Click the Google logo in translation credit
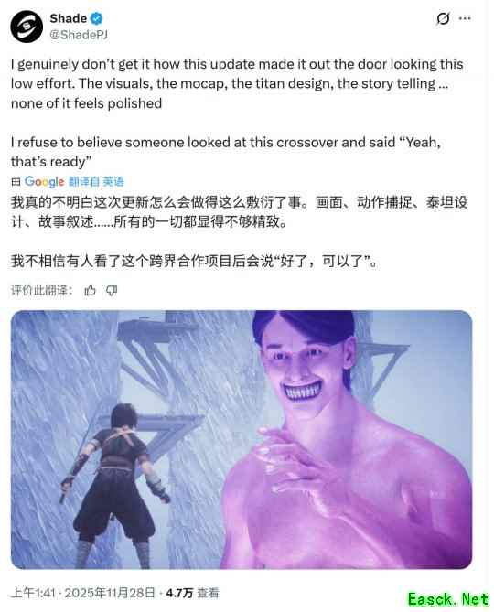494x612 pixels. [44, 181]
